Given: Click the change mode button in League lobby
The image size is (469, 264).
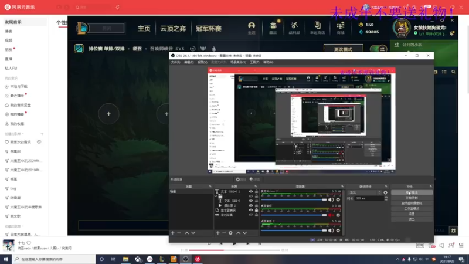Looking at the screenshot, I should (344, 49).
